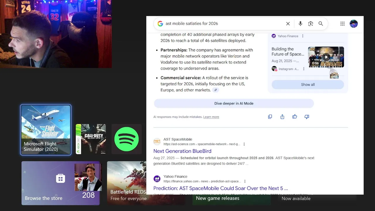
Task: Click Show all sources button
Action: click(308, 84)
